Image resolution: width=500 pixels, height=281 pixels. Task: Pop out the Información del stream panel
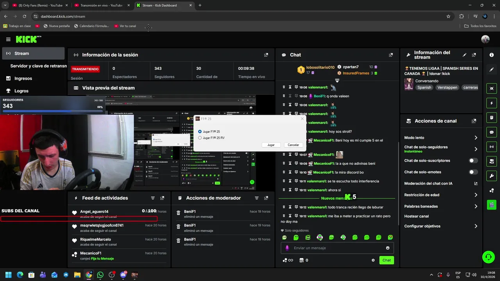tap(474, 55)
